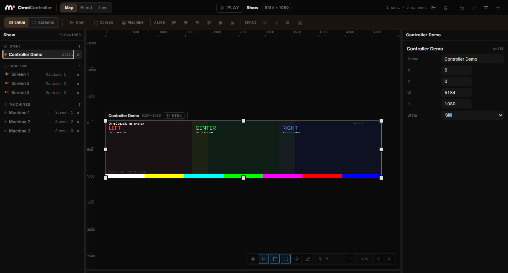Click the H value field
This screenshot has height=273, width=508.
click(456, 104)
